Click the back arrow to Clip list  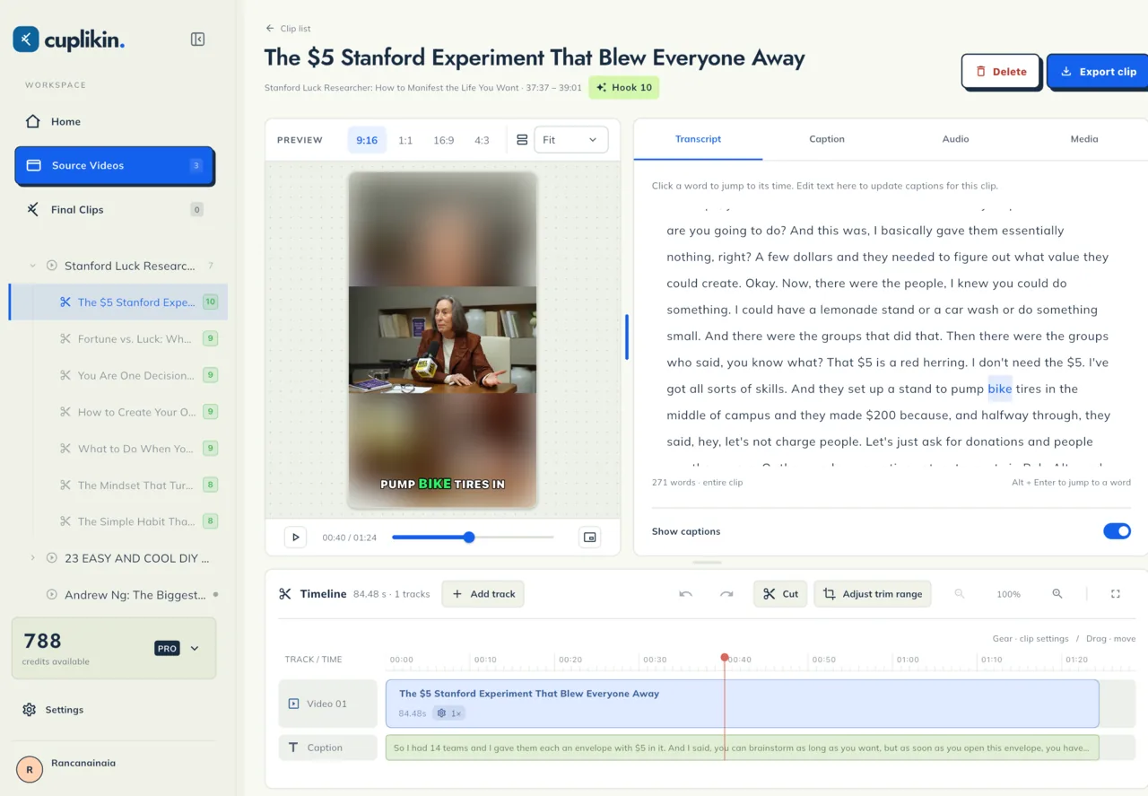(270, 29)
